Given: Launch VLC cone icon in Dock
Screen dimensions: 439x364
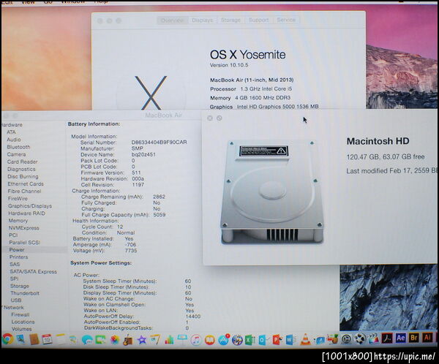Looking at the screenshot, I should click(305, 339).
